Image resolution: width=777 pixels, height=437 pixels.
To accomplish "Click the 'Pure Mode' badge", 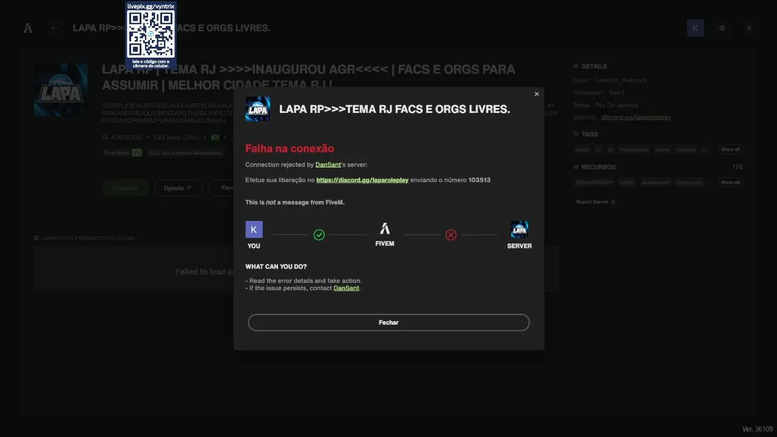I will pos(122,153).
